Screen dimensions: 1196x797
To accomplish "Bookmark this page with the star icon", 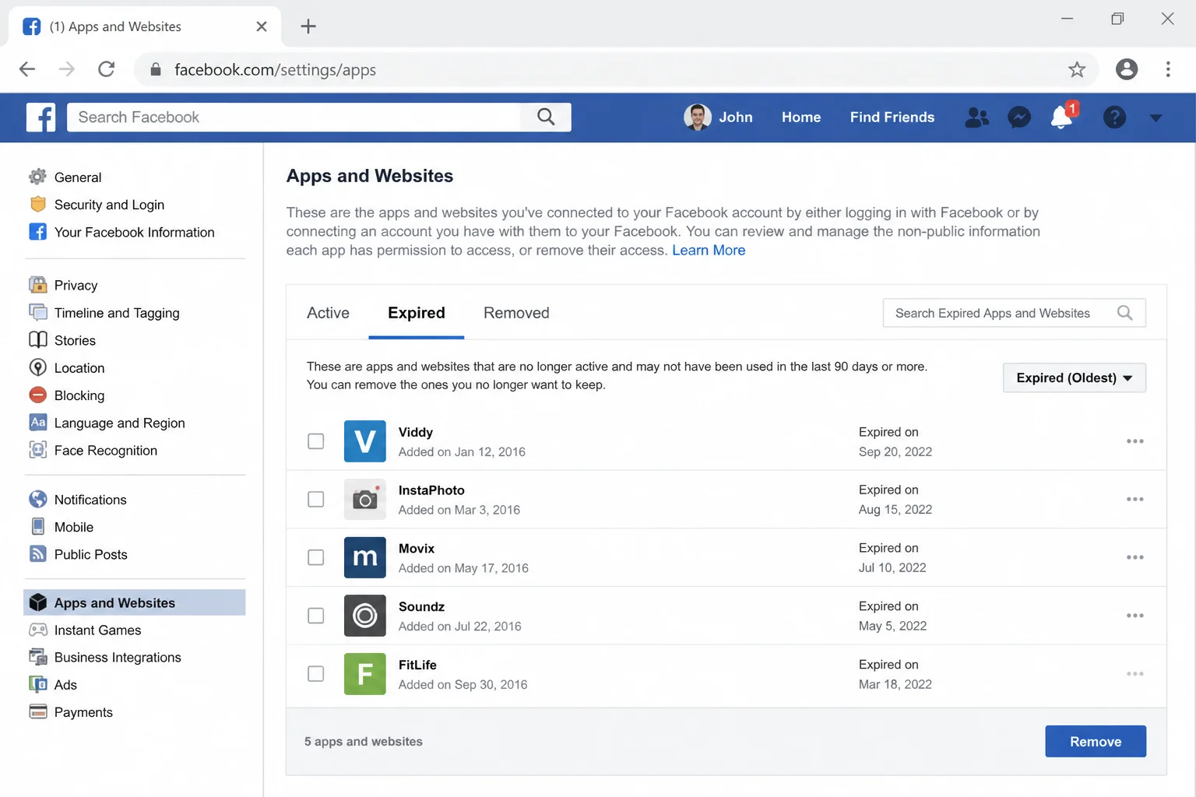I will tap(1077, 70).
